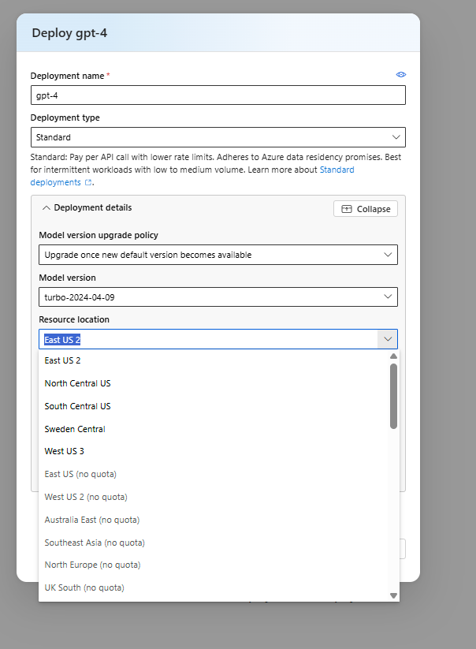Click the scroll-down arrow below location list
The height and width of the screenshot is (649, 476).
(x=393, y=595)
